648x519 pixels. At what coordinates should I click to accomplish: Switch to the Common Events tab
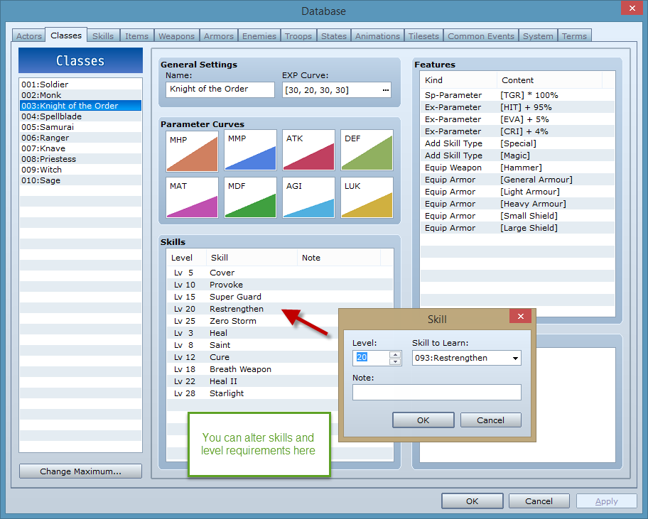[481, 36]
